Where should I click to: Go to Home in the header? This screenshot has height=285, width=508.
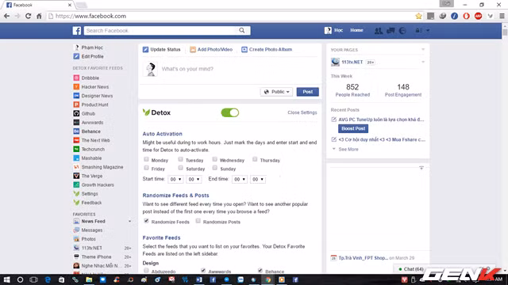point(356,30)
